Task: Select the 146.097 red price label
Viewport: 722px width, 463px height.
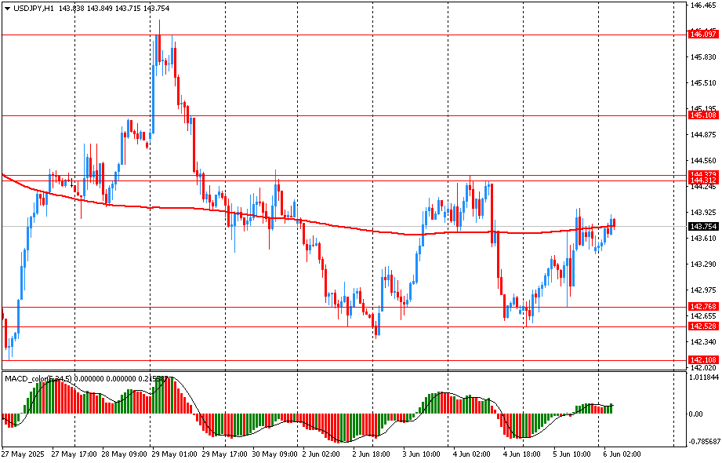Action: tap(703, 35)
